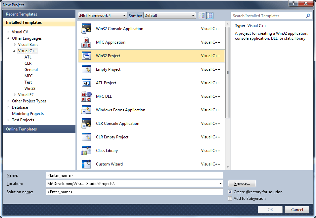The height and width of the screenshot is (218, 316).
Task: Open the Sort by dropdown
Action: click(x=193, y=15)
